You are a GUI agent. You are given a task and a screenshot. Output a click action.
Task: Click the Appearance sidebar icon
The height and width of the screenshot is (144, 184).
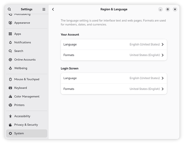(10, 23)
